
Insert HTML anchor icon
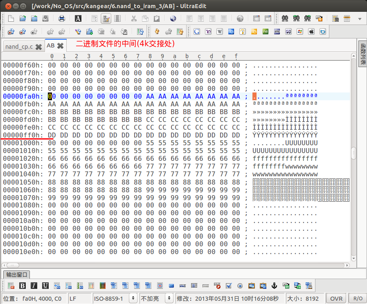pos(274,286)
